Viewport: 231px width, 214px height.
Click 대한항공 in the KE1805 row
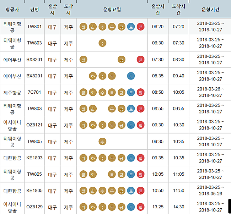pyautogui.click(x=12, y=191)
